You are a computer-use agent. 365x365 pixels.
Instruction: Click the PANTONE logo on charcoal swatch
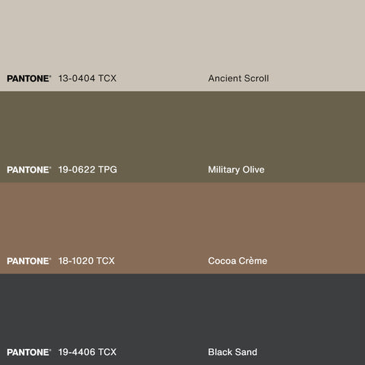tap(29, 352)
